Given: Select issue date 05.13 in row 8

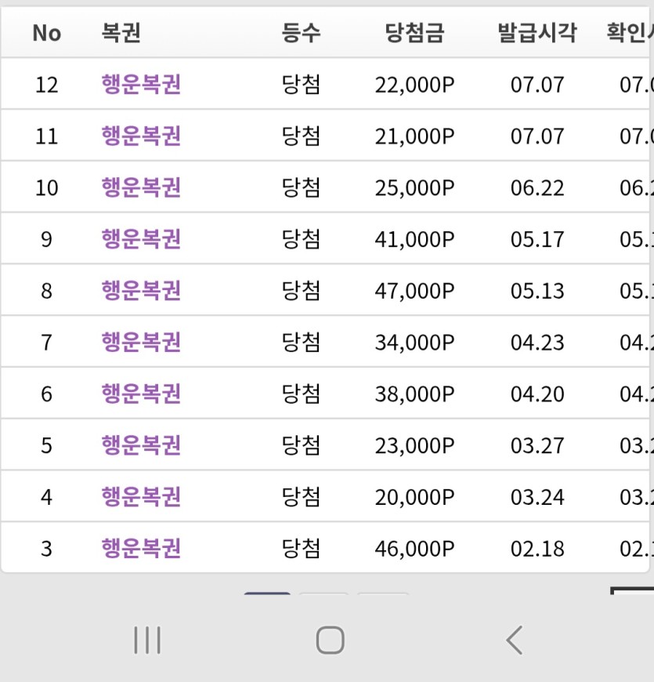Looking at the screenshot, I should tap(537, 291).
